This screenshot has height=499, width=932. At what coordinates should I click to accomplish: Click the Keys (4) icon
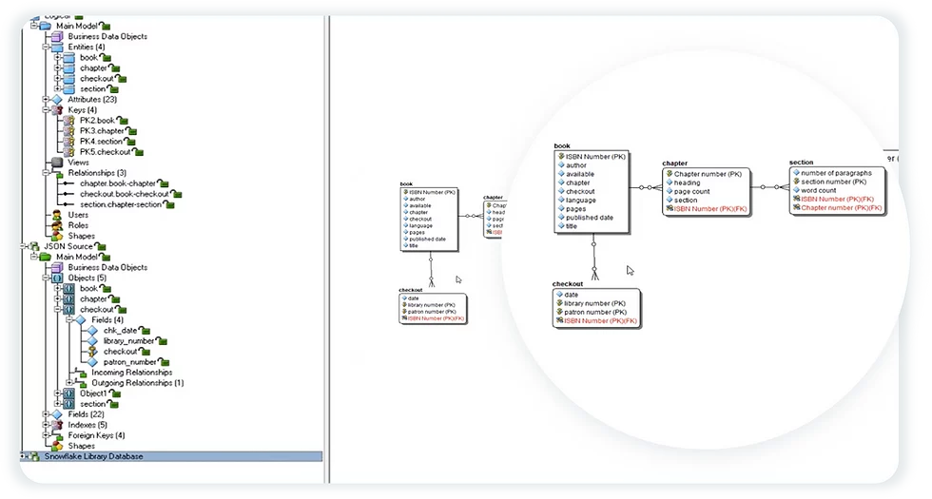pos(57,110)
